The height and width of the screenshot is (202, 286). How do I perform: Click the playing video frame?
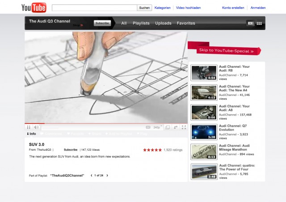click(x=106, y=77)
